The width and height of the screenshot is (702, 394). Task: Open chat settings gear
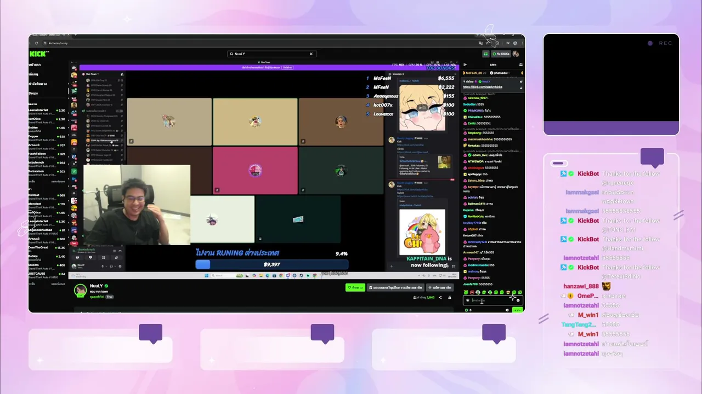507,310
